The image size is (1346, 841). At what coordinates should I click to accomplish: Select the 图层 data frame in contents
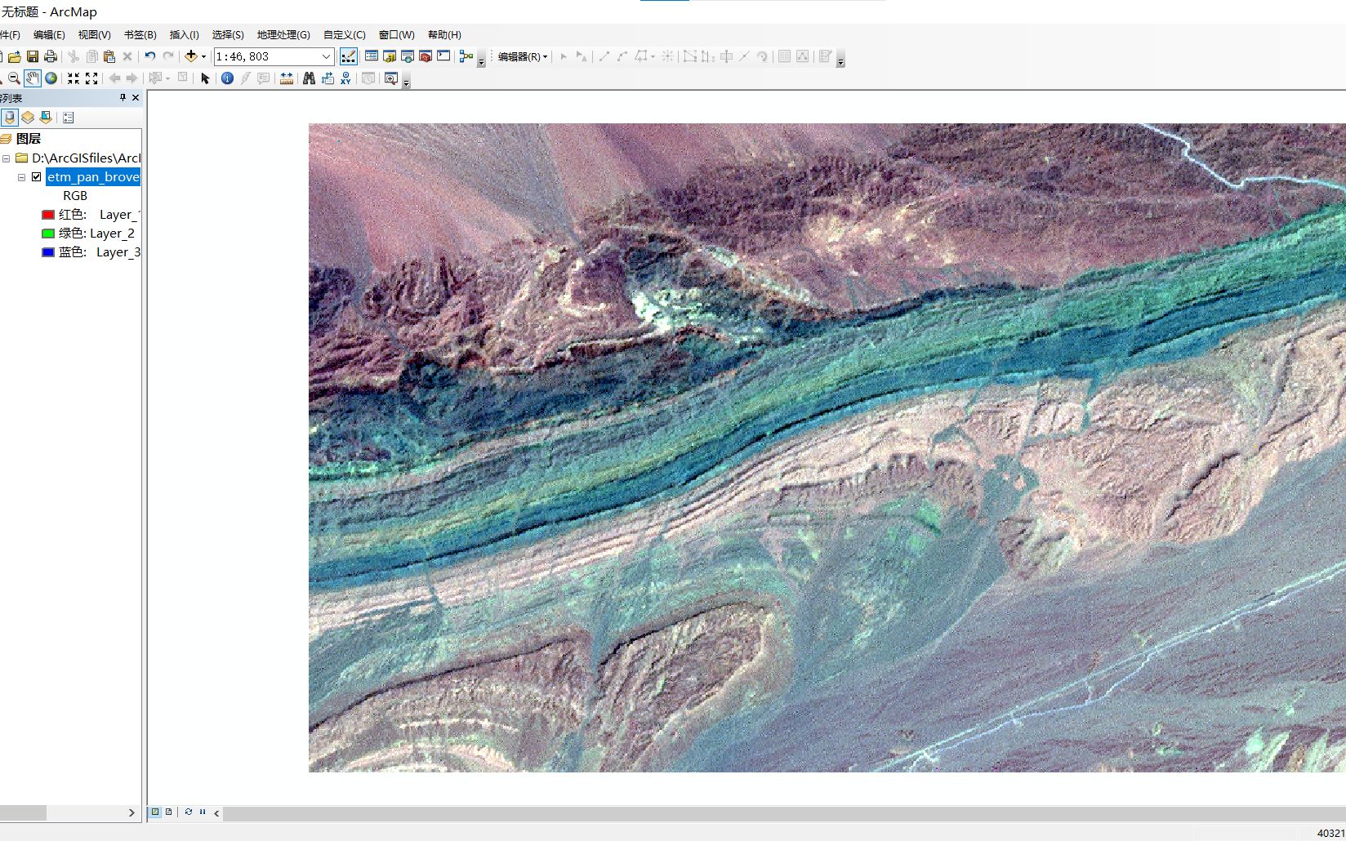point(29,139)
